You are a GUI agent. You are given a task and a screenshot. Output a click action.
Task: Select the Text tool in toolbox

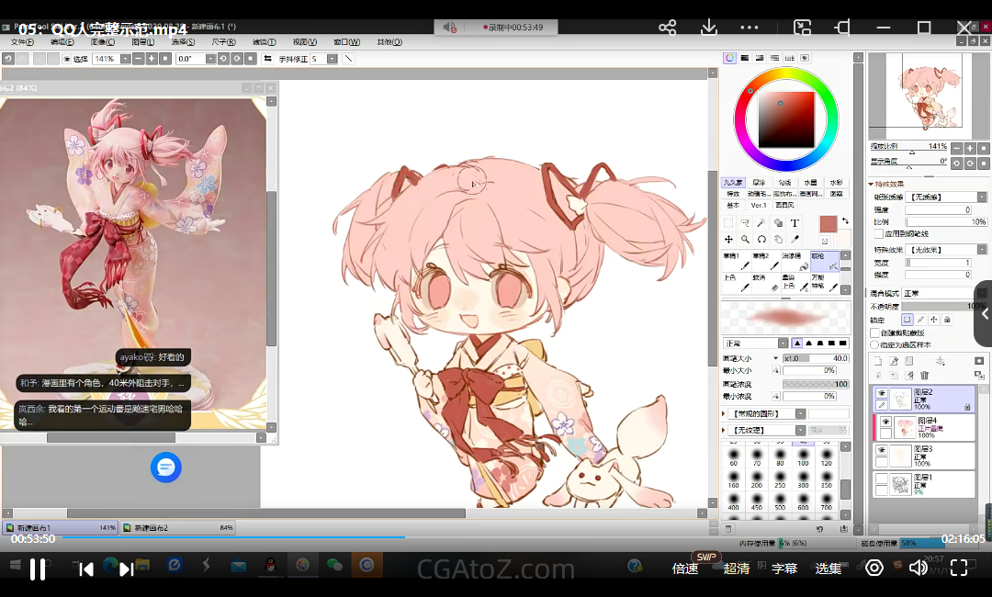[795, 223]
